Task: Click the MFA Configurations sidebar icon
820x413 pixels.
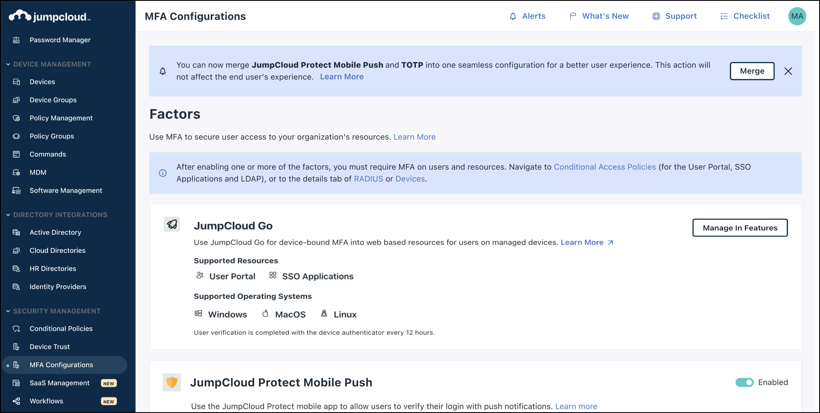Action: (16, 365)
